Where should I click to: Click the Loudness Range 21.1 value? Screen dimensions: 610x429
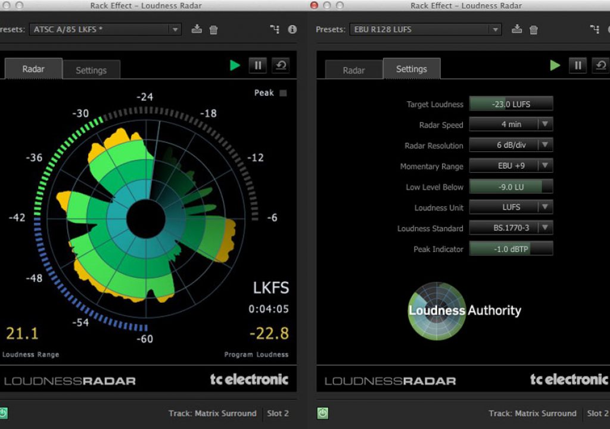coord(22,334)
